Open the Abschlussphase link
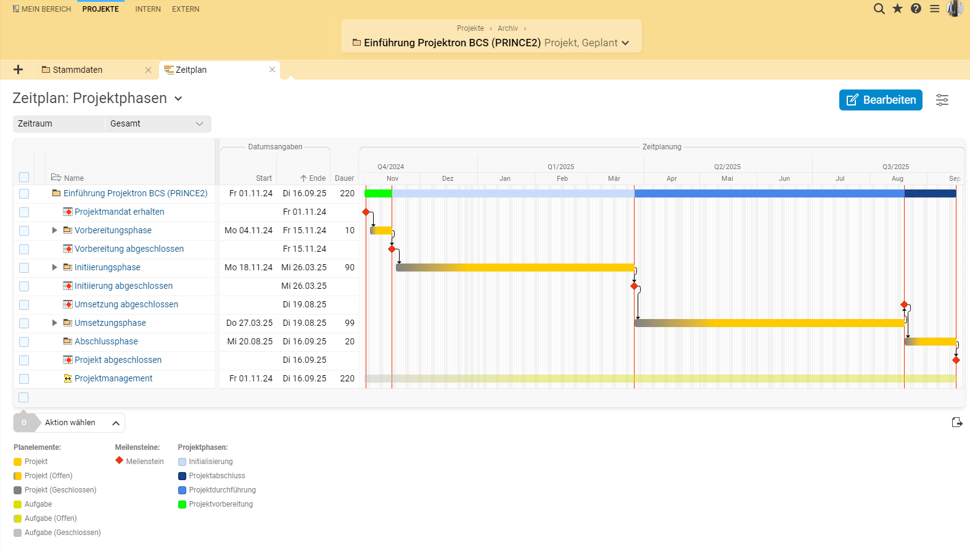 pos(106,341)
